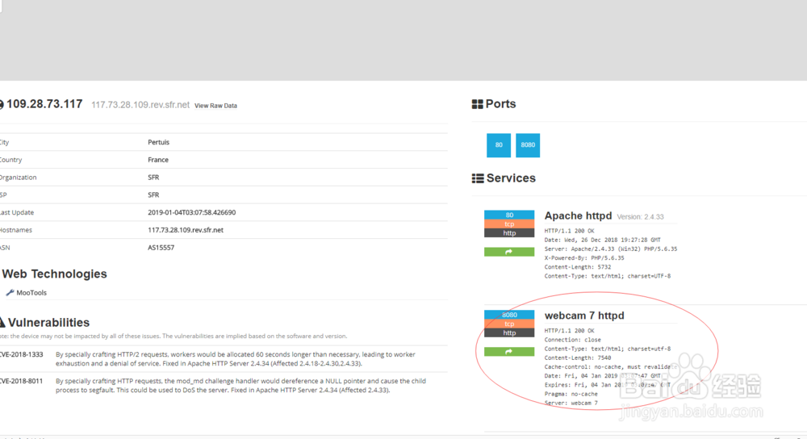Viewport: 807px width, 439px height.
Task: Click the 80 port badge beside Apache httpd
Action: click(x=509, y=215)
